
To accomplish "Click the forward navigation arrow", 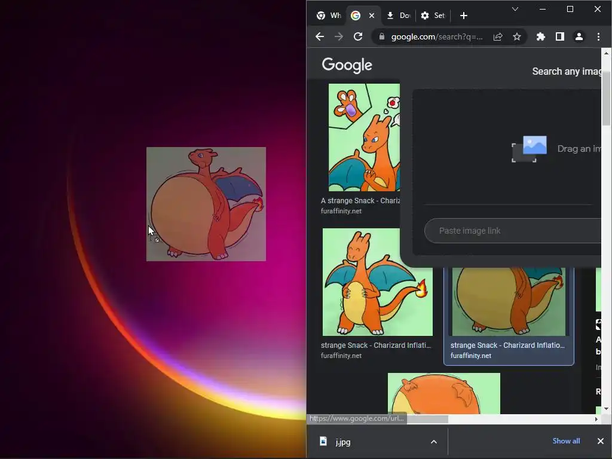I will [x=339, y=36].
